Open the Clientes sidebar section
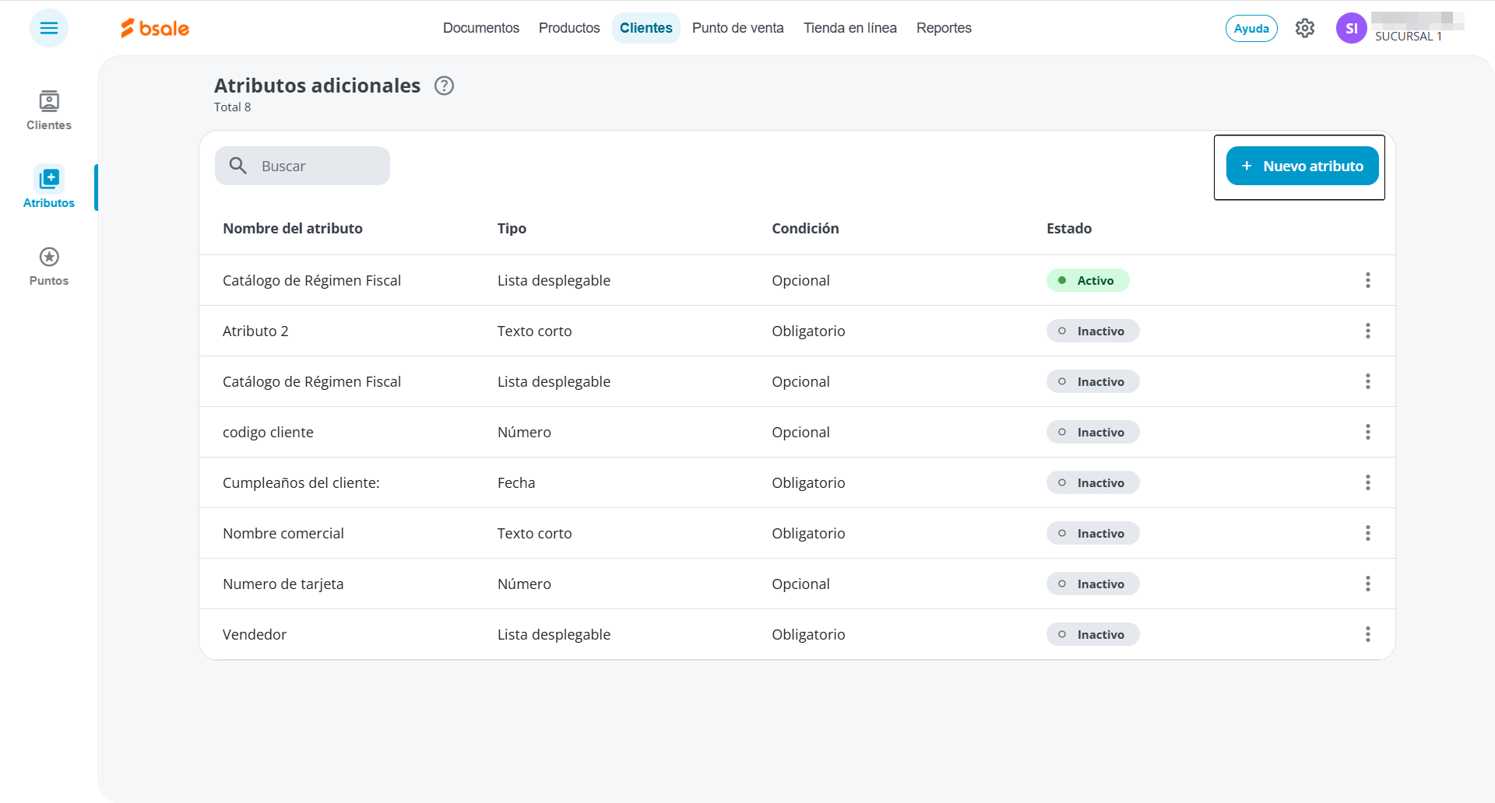Image resolution: width=1495 pixels, height=803 pixels. pyautogui.click(x=49, y=110)
